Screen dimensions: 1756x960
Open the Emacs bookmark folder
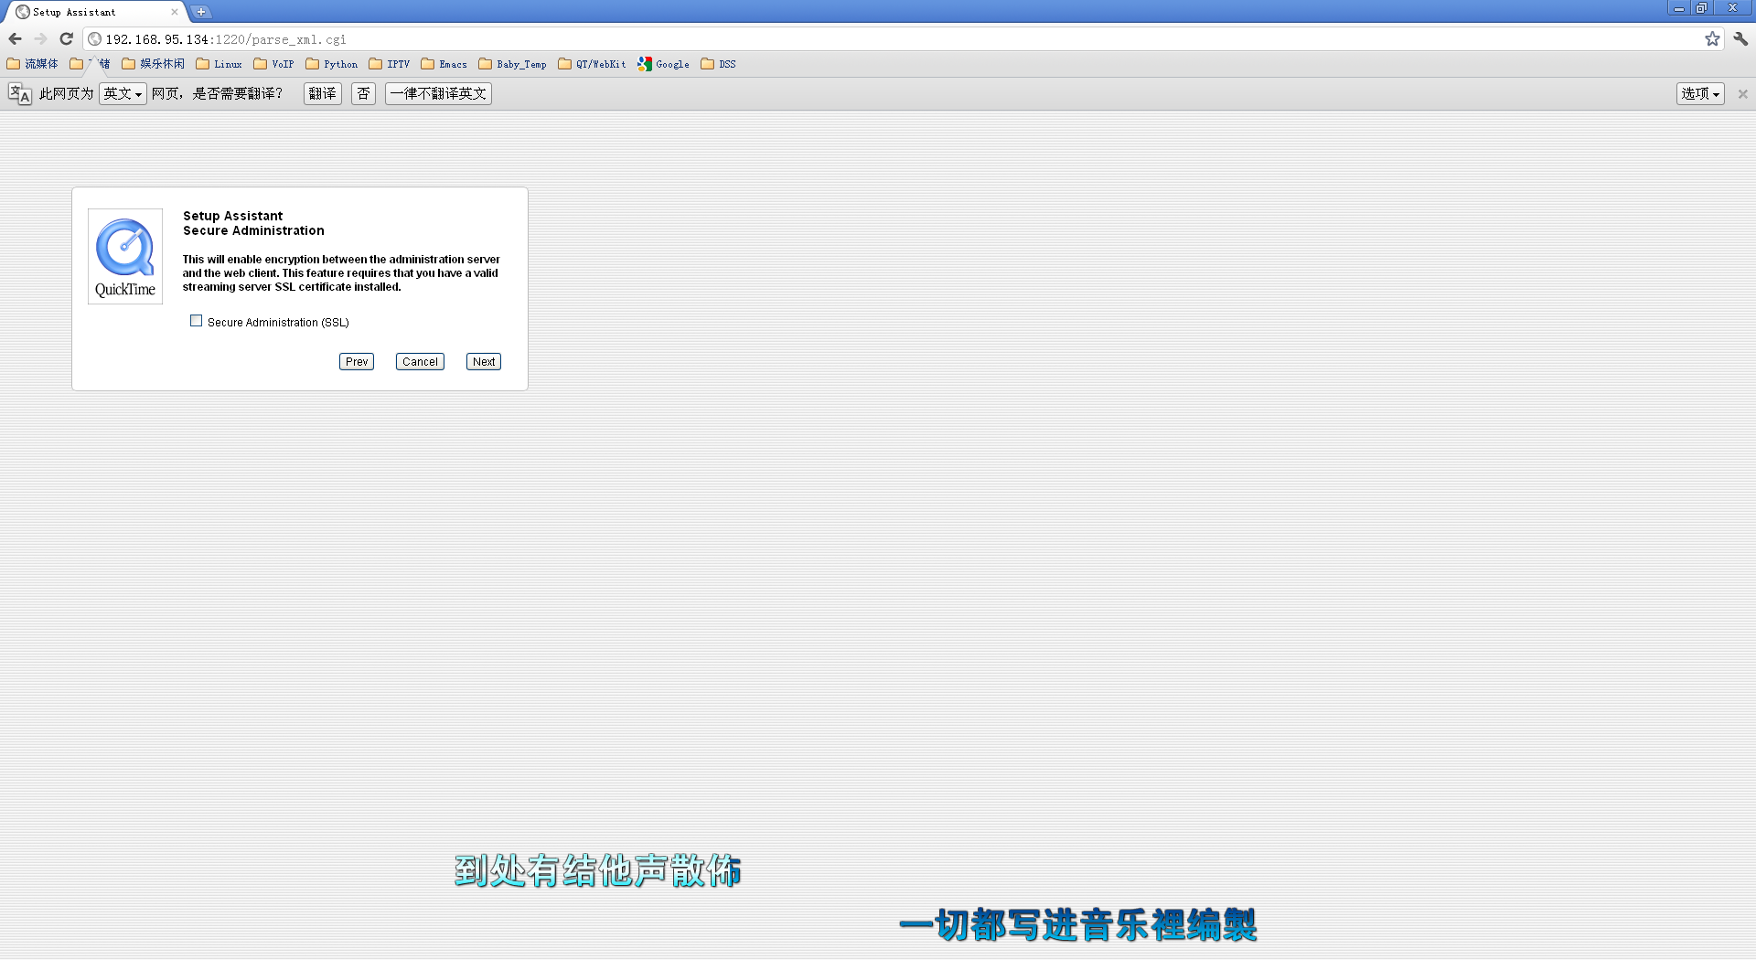click(444, 64)
